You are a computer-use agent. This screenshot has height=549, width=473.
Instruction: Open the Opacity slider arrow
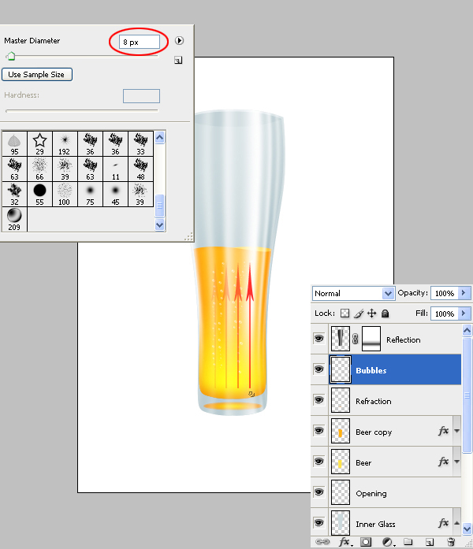tap(464, 293)
